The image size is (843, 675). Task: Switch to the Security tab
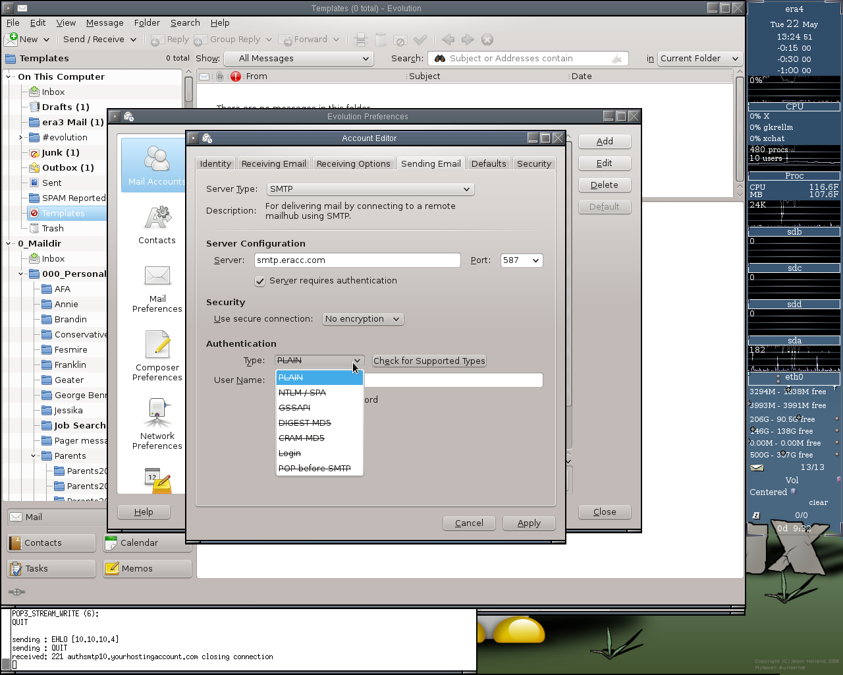(x=534, y=164)
